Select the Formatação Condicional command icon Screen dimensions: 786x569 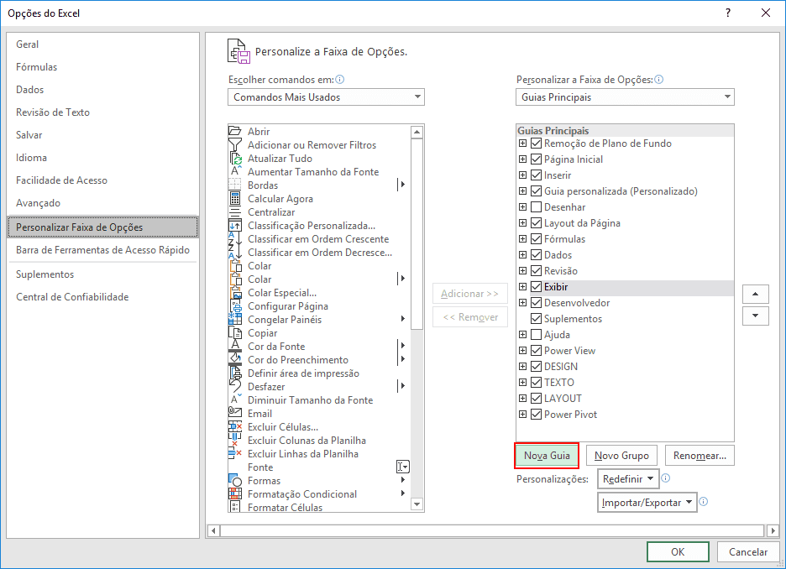click(238, 493)
